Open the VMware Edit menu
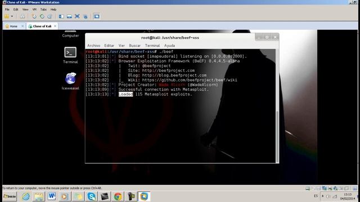 (16, 10)
